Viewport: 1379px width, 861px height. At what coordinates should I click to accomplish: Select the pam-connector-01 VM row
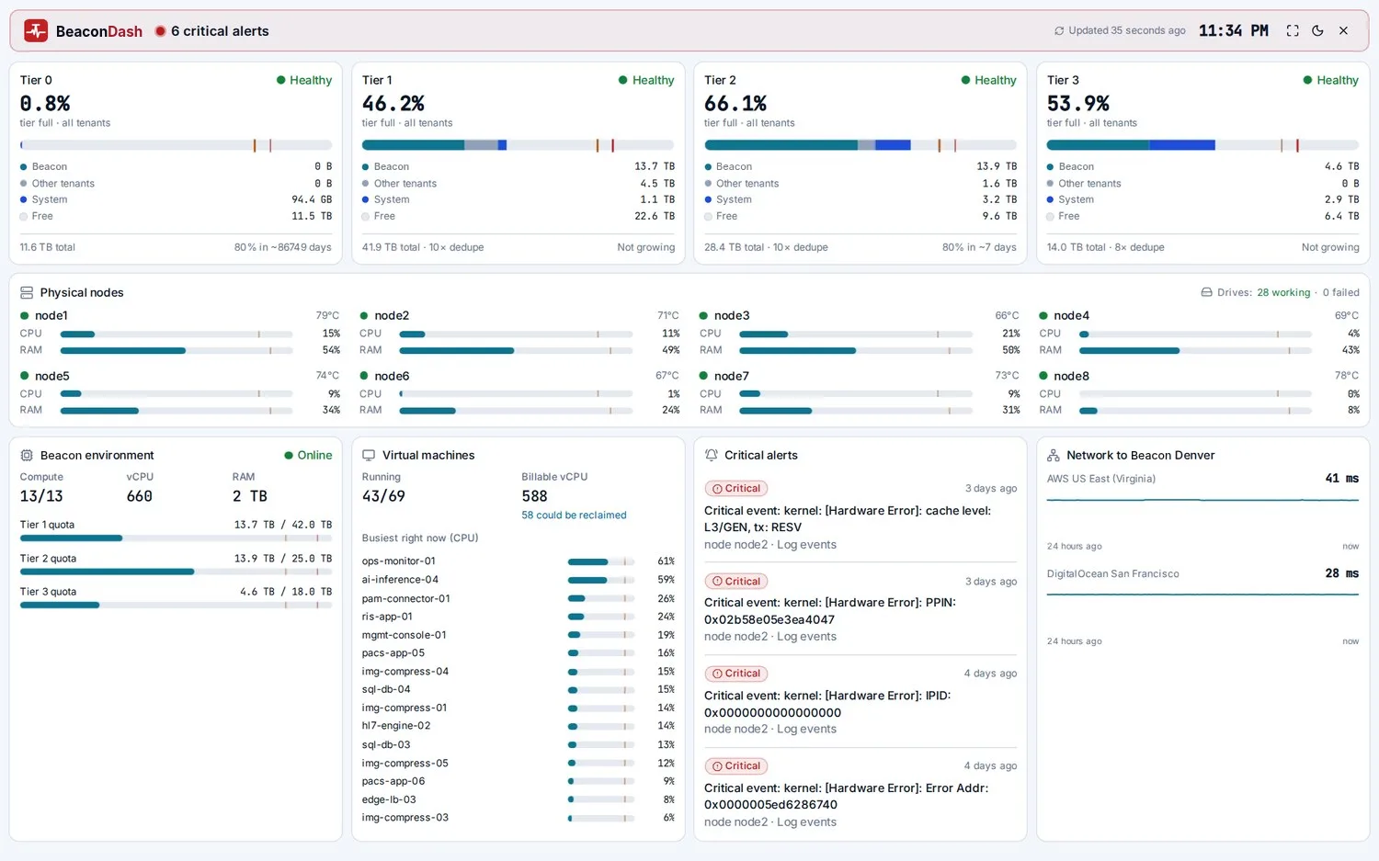point(518,598)
